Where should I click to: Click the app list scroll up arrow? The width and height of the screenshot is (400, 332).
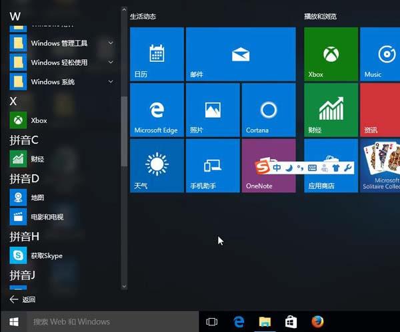[124, 10]
